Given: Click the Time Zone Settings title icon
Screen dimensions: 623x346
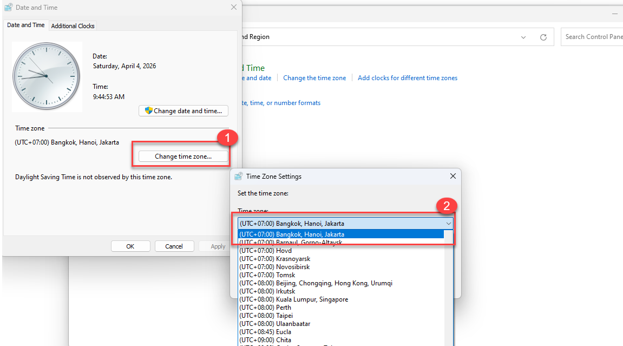Looking at the screenshot, I should (x=238, y=177).
